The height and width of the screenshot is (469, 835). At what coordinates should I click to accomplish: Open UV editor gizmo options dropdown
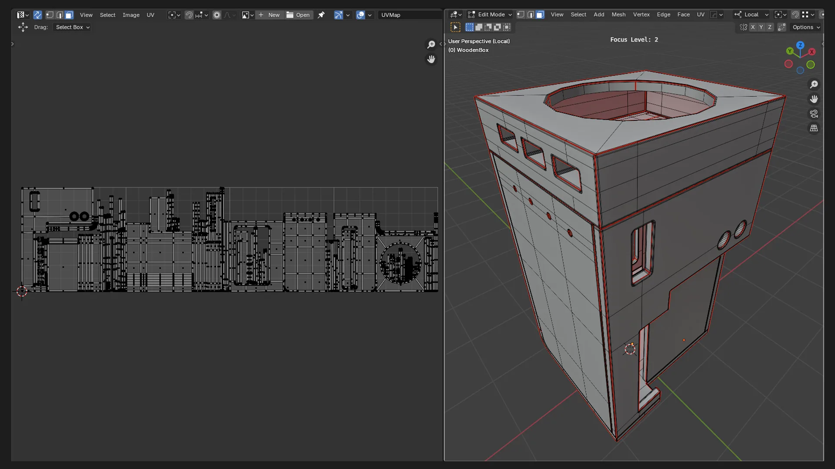[348, 15]
